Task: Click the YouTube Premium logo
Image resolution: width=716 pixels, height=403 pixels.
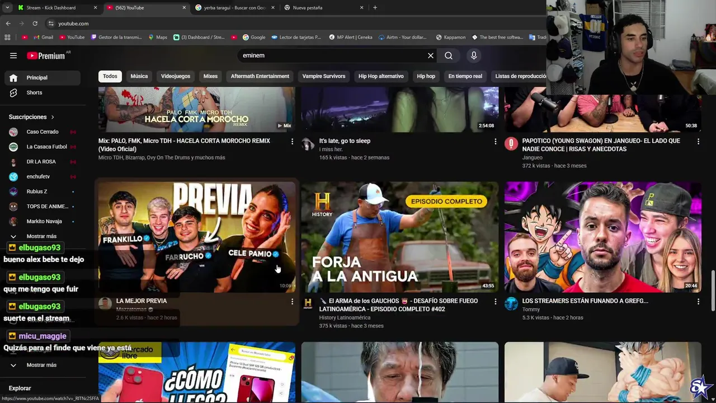Action: pos(46,55)
